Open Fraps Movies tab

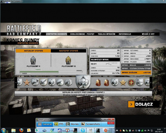point(72,124)
